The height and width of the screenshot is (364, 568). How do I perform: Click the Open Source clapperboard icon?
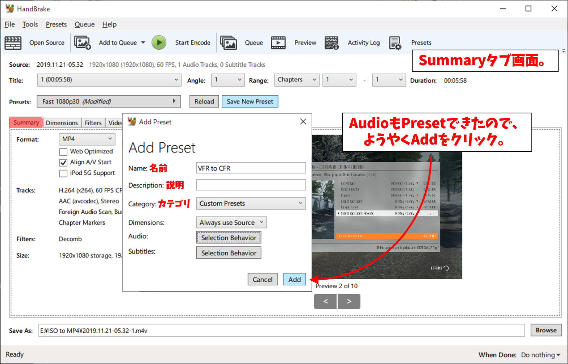13,43
